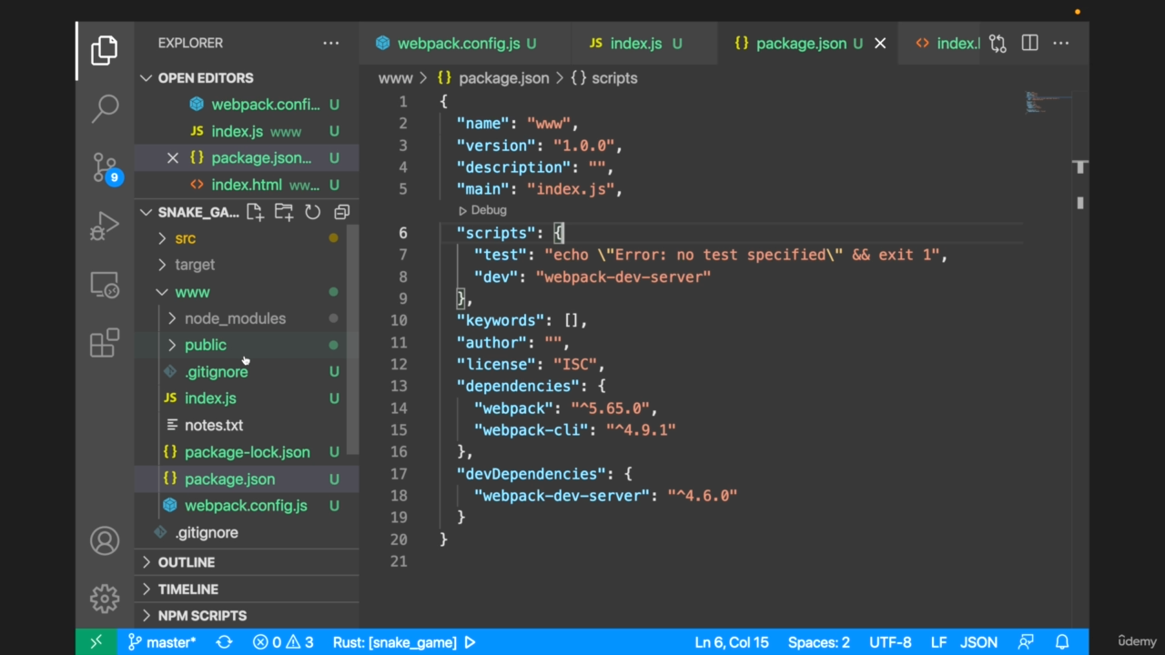Expand the OUTLINE section
1165x655 pixels.
(186, 562)
